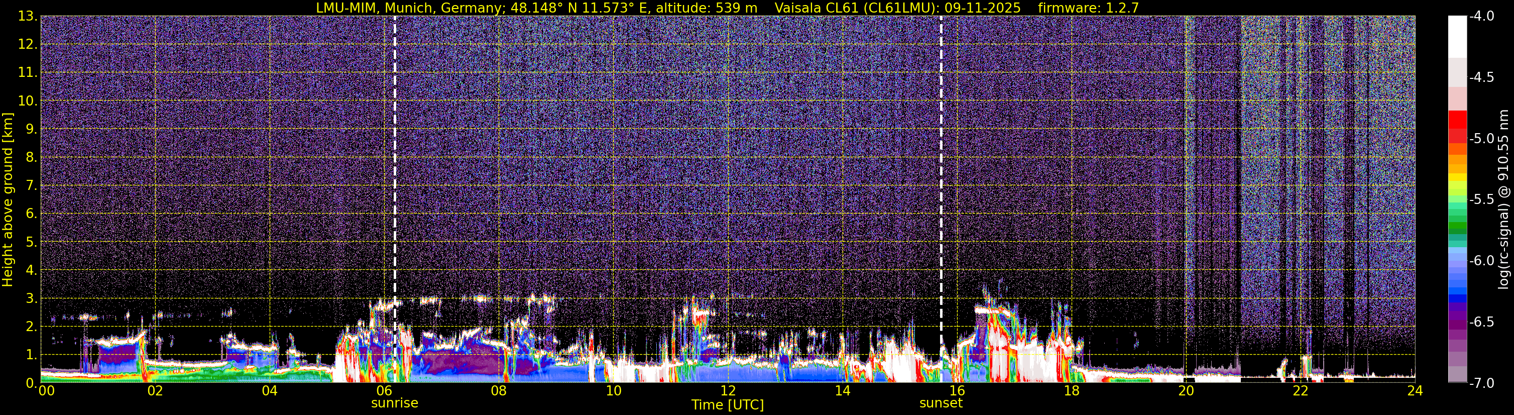Click the 12 hour tick label

728,391
